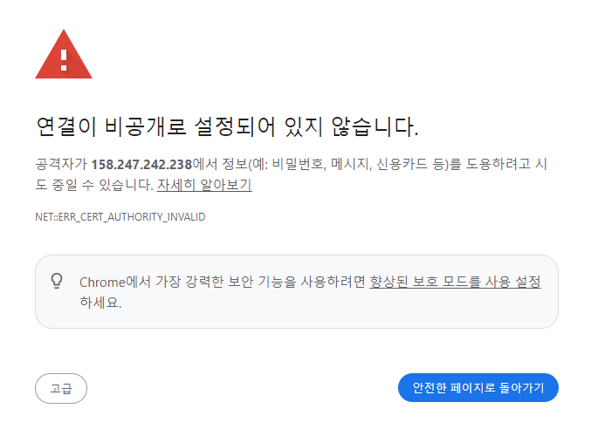Click the white exclamation mark inside the triangle
591x436 pixels.
(x=64, y=60)
